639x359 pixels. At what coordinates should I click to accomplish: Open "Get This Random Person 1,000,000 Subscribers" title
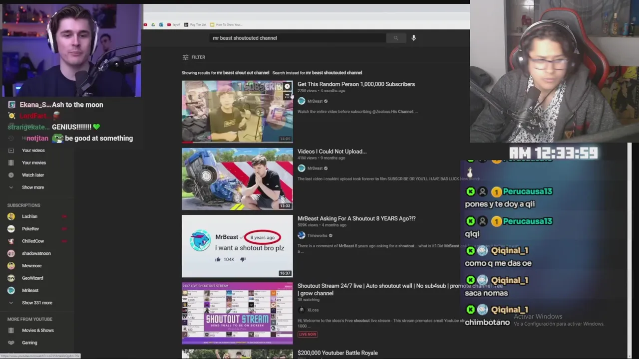tap(356, 84)
